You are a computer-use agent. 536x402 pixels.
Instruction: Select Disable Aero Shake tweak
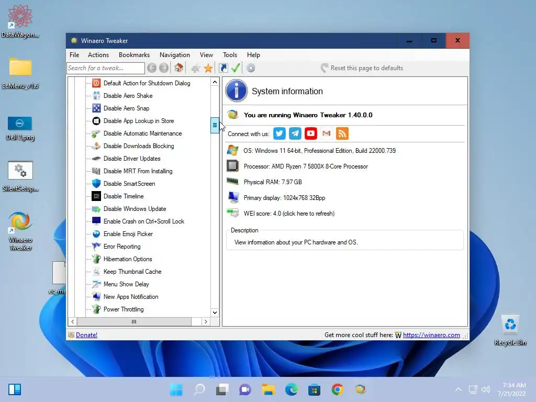pyautogui.click(x=128, y=96)
